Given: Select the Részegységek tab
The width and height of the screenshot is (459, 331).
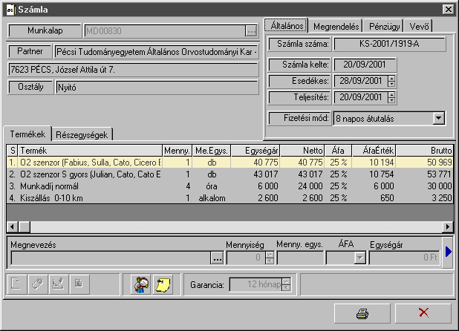Looking at the screenshot, I should (82, 135).
